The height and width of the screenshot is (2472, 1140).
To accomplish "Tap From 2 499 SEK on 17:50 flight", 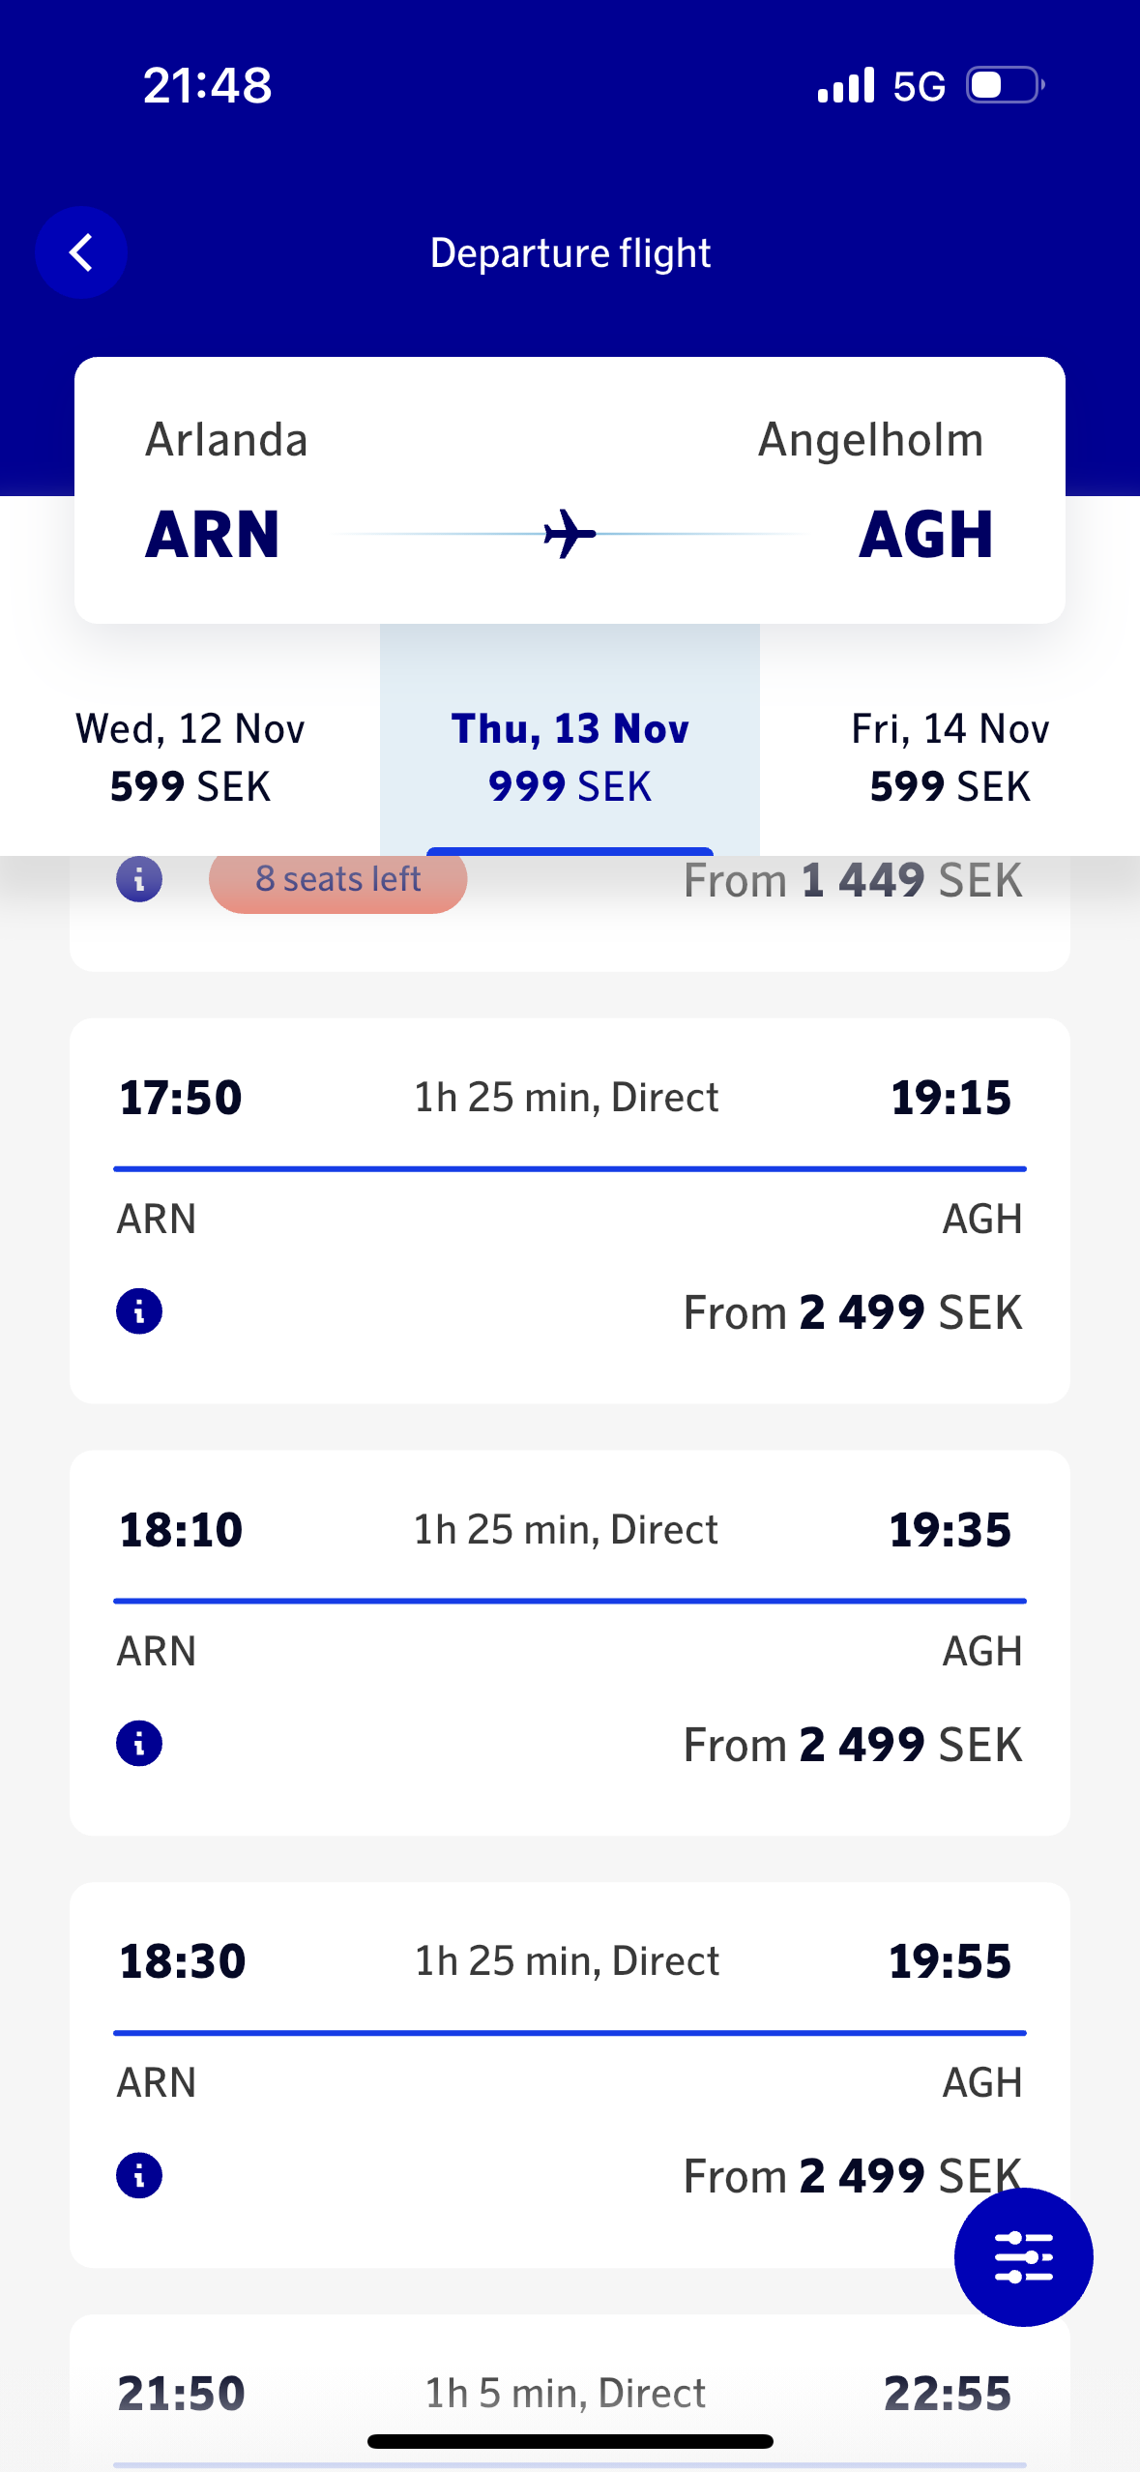I will 852,1312.
